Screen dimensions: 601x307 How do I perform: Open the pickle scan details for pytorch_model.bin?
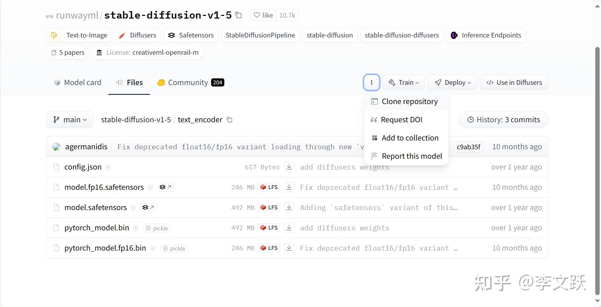(x=156, y=228)
